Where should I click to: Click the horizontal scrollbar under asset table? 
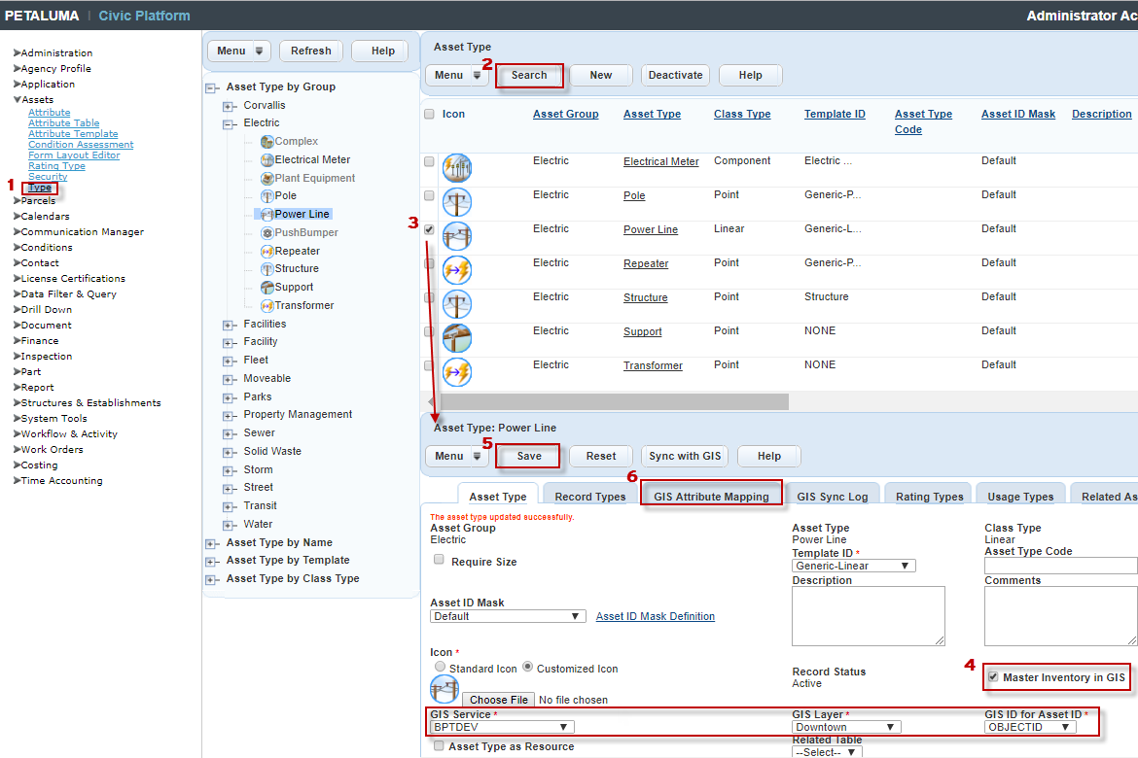(613, 401)
